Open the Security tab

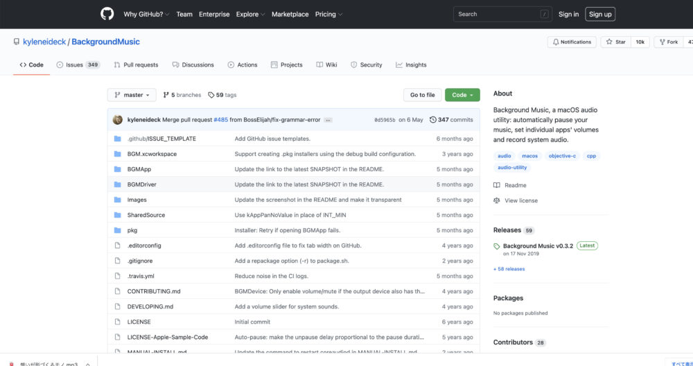pos(367,65)
